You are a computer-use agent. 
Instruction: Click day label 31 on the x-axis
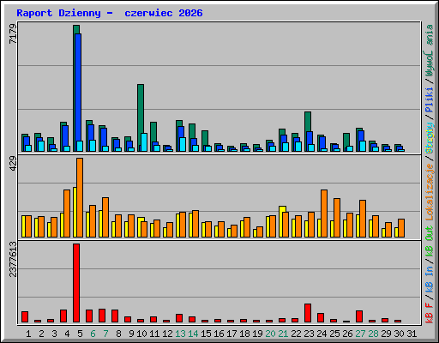pos(412,334)
